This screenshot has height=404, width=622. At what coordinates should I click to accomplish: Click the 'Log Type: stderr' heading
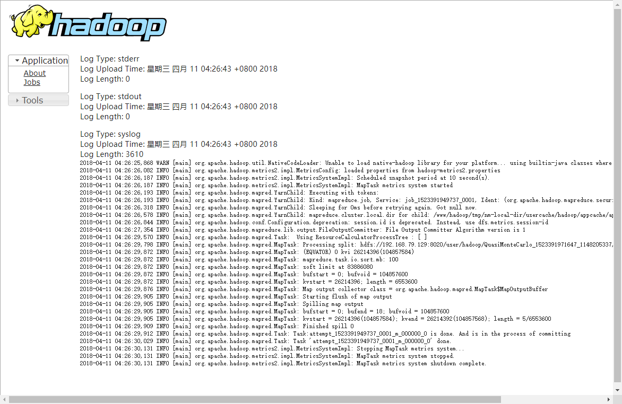pyautogui.click(x=110, y=59)
